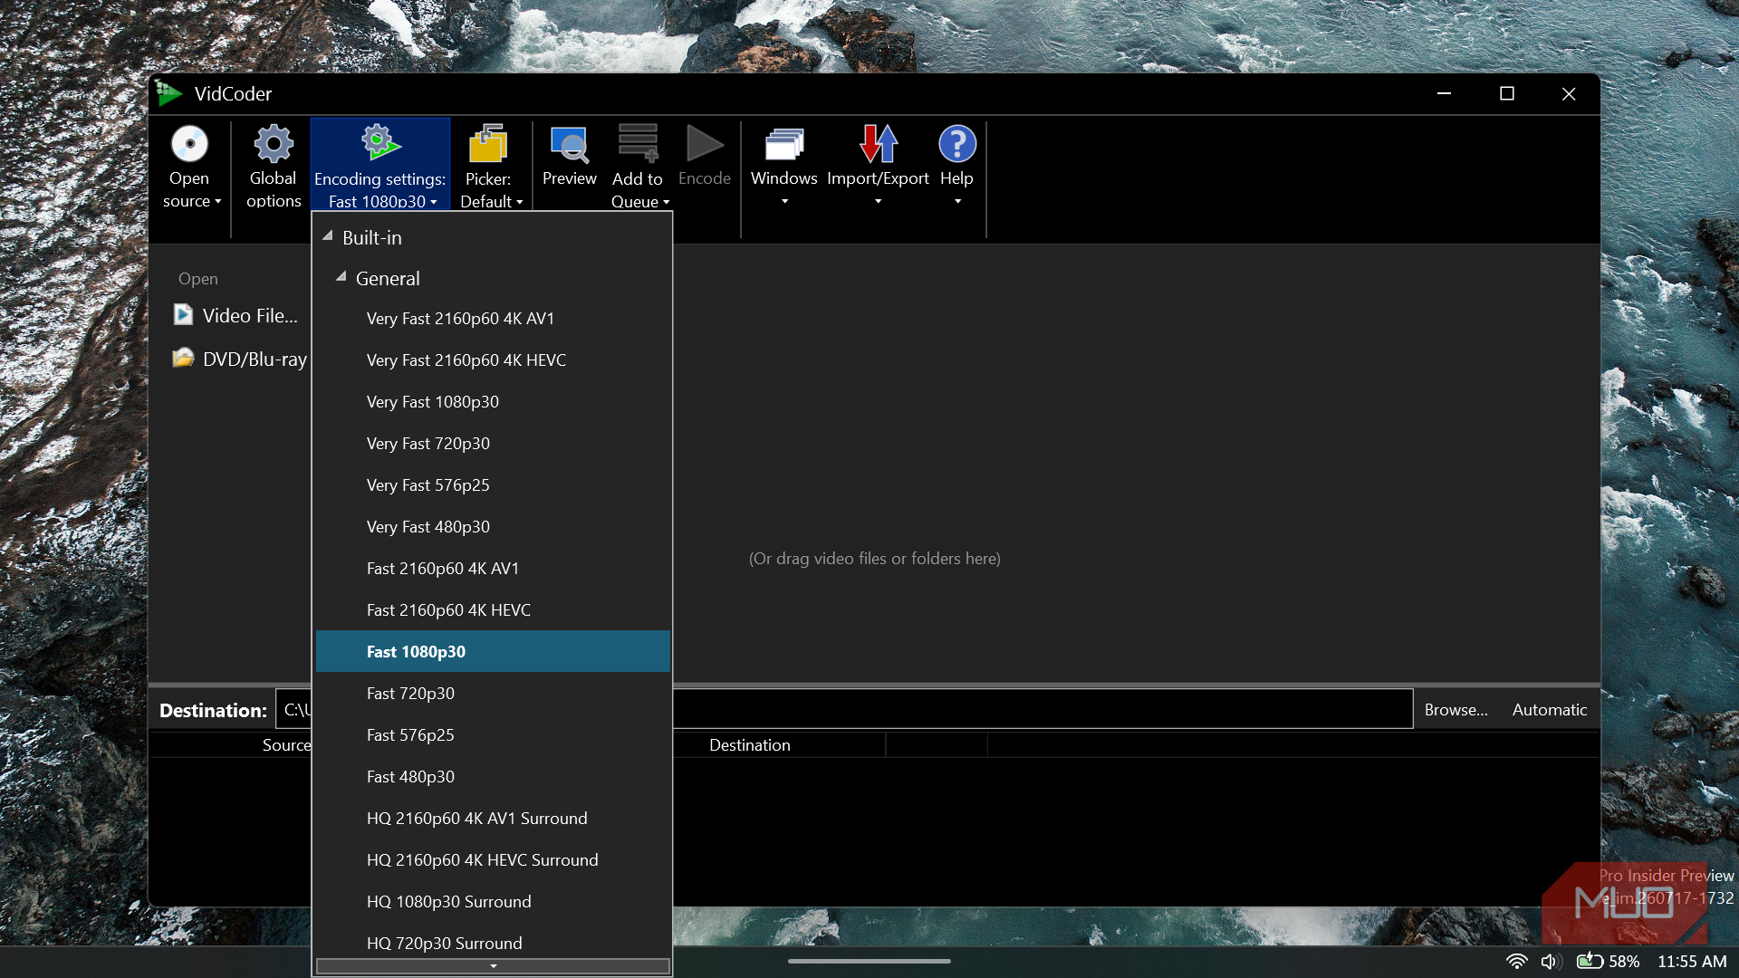Image resolution: width=1739 pixels, height=978 pixels.
Task: Select Very Fast 2160p60 4K HEVC preset
Action: click(x=493, y=360)
